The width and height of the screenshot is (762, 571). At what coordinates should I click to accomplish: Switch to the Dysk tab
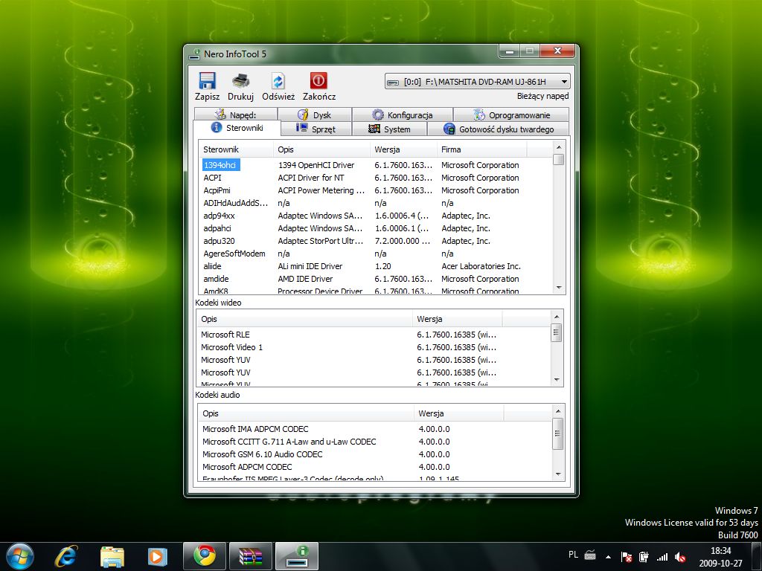315,114
